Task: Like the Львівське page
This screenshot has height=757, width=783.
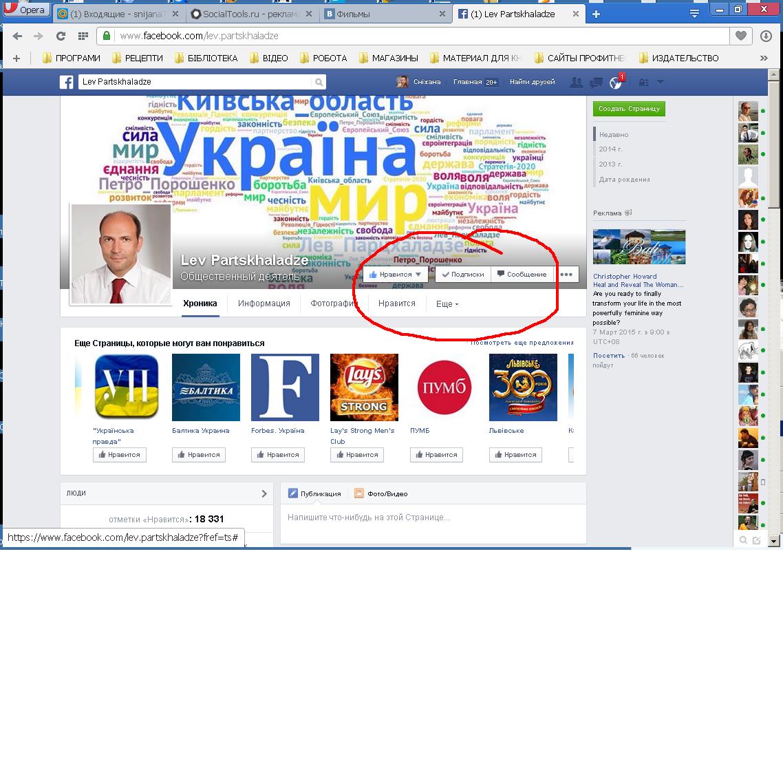Action: click(x=515, y=454)
